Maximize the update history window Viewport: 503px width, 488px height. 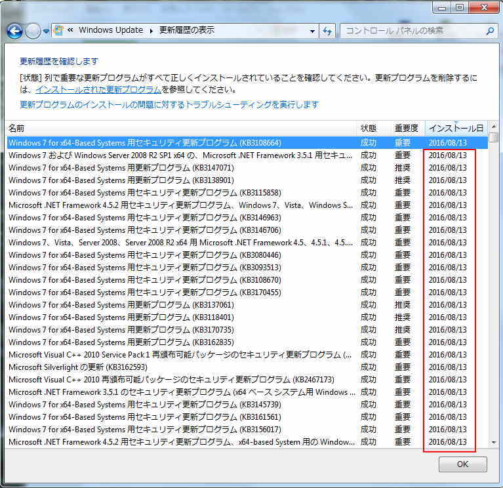point(460,7)
